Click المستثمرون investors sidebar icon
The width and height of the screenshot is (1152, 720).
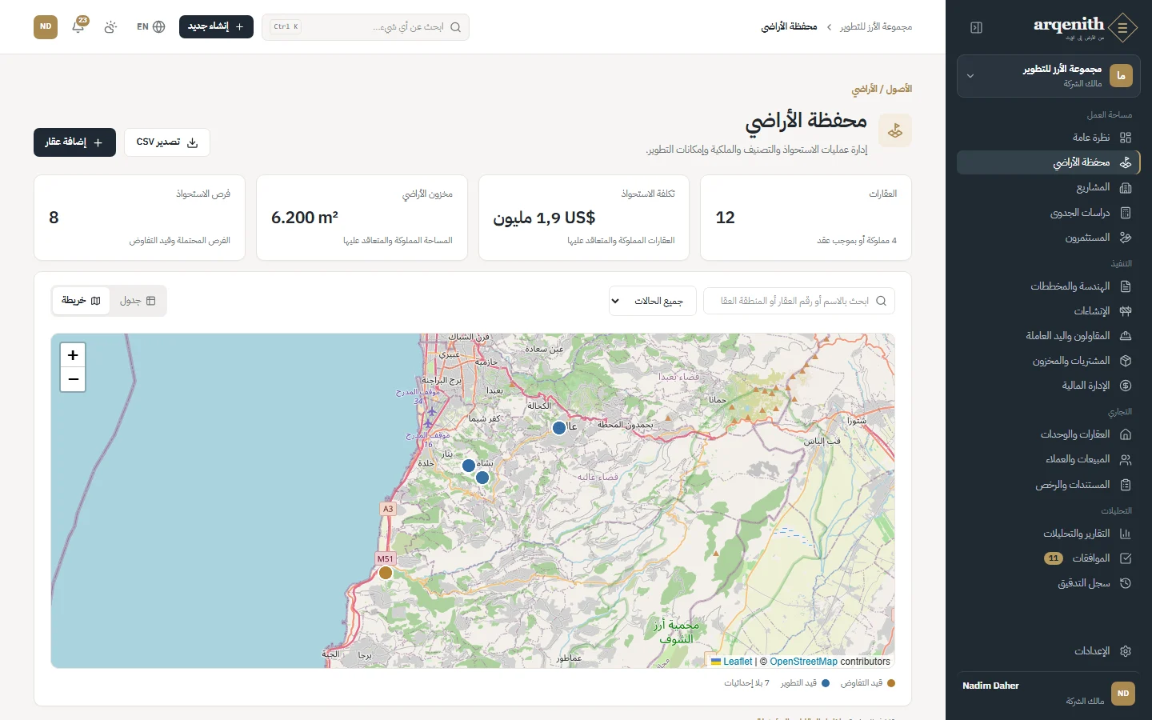point(1126,238)
